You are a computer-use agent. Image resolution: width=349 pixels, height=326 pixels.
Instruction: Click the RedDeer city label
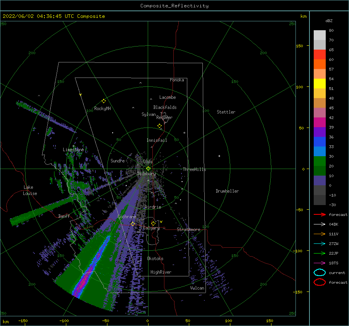[x=164, y=117]
